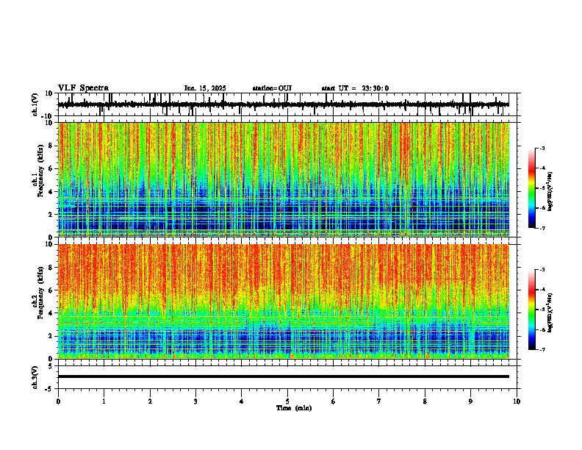Viewport: 582px width, 450px height.
Task: Click time axis tick label "7" at the bottom
Action: click(x=379, y=401)
